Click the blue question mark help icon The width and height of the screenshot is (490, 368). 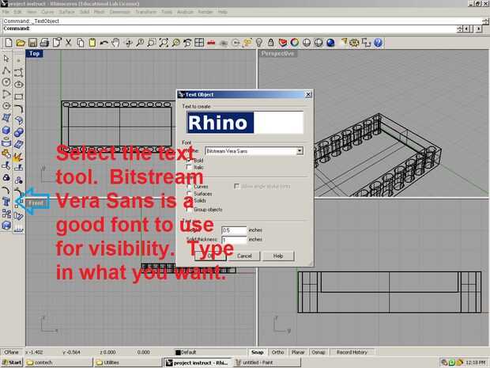[x=378, y=43]
